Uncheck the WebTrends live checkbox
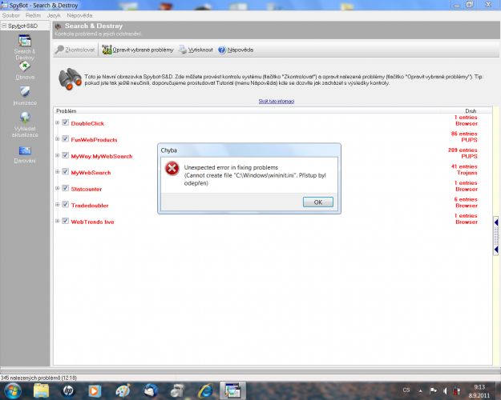Viewport: 501px width, 400px height. coord(66,221)
